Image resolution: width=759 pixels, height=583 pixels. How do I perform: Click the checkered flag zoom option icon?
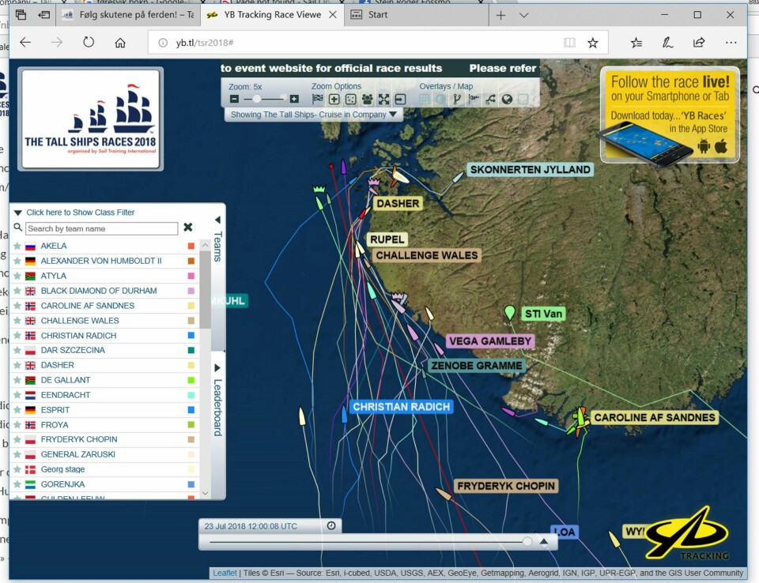pos(318,100)
